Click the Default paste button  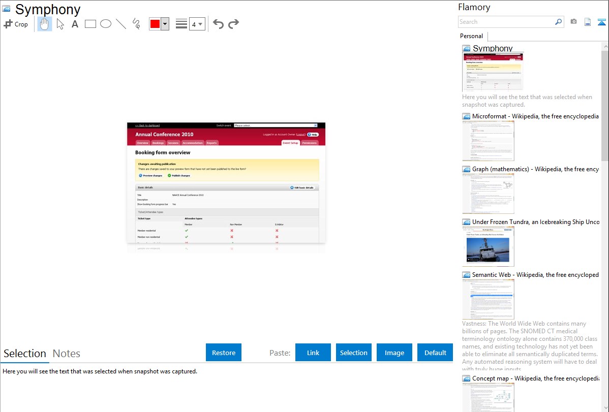[435, 353]
